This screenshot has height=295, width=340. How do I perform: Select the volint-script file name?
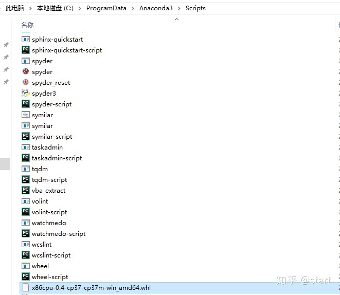pyautogui.click(x=49, y=212)
